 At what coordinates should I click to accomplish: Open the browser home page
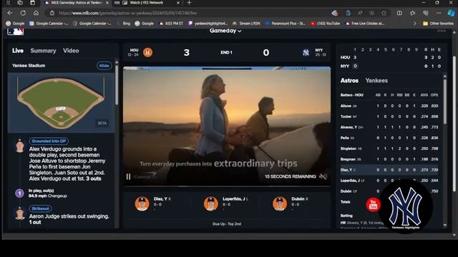pos(36,13)
